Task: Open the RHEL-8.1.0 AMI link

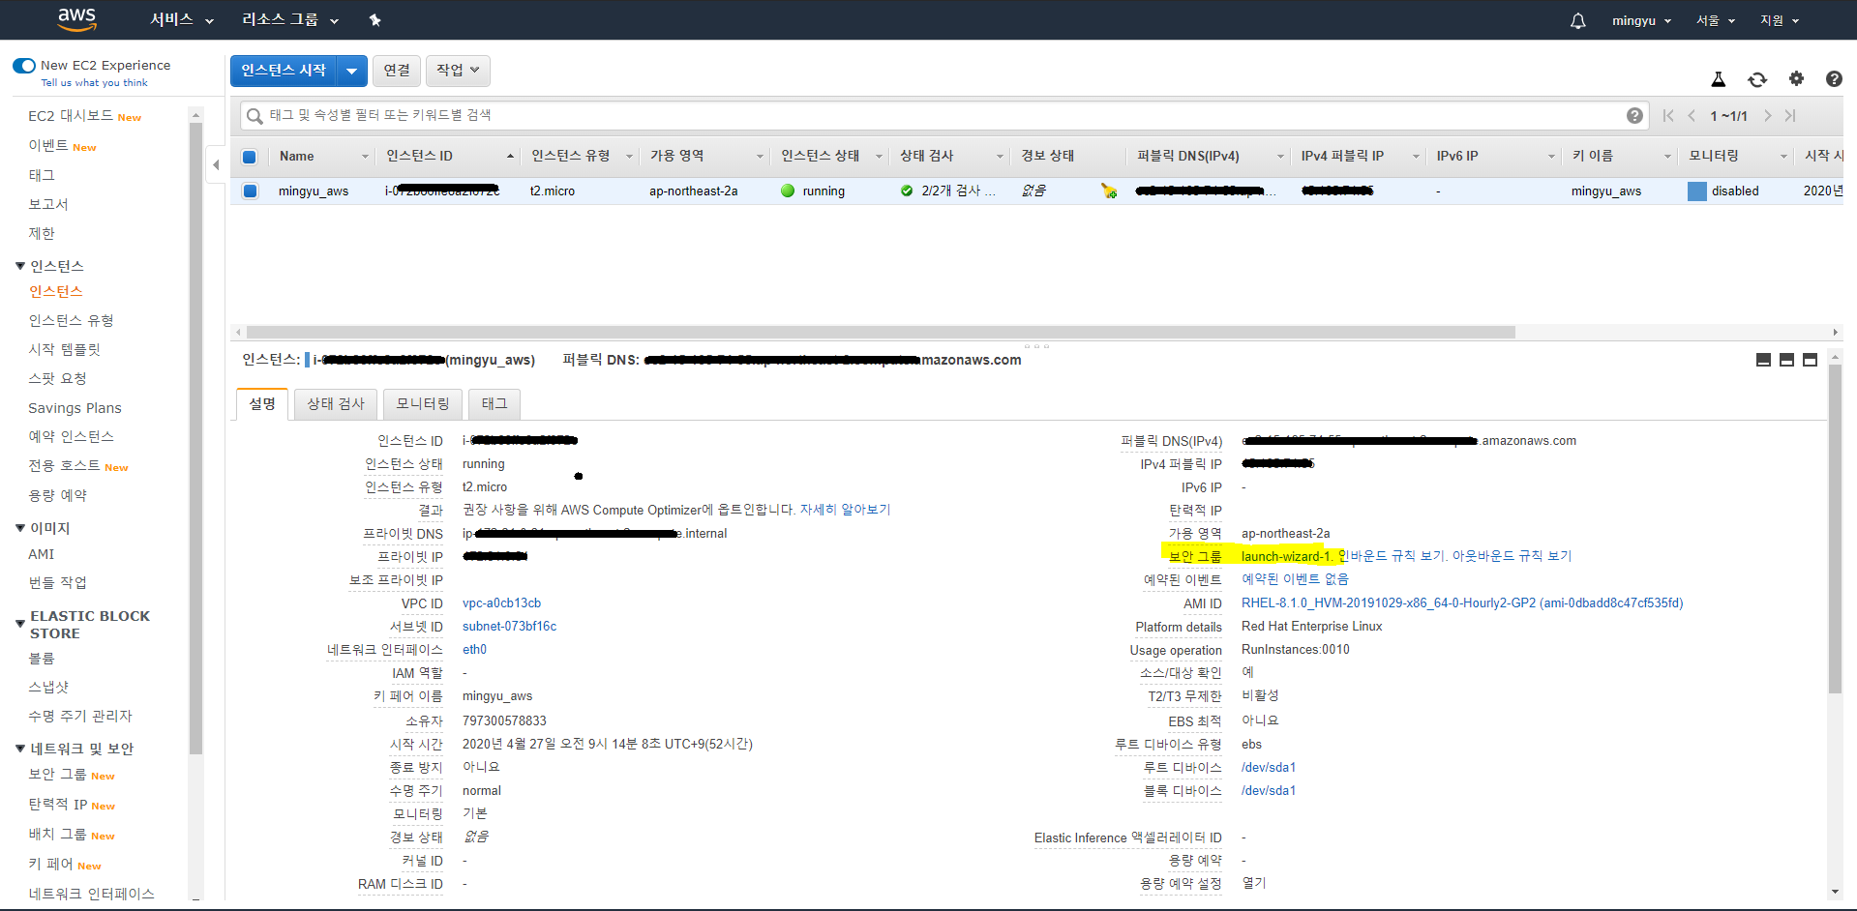Action: [1462, 603]
